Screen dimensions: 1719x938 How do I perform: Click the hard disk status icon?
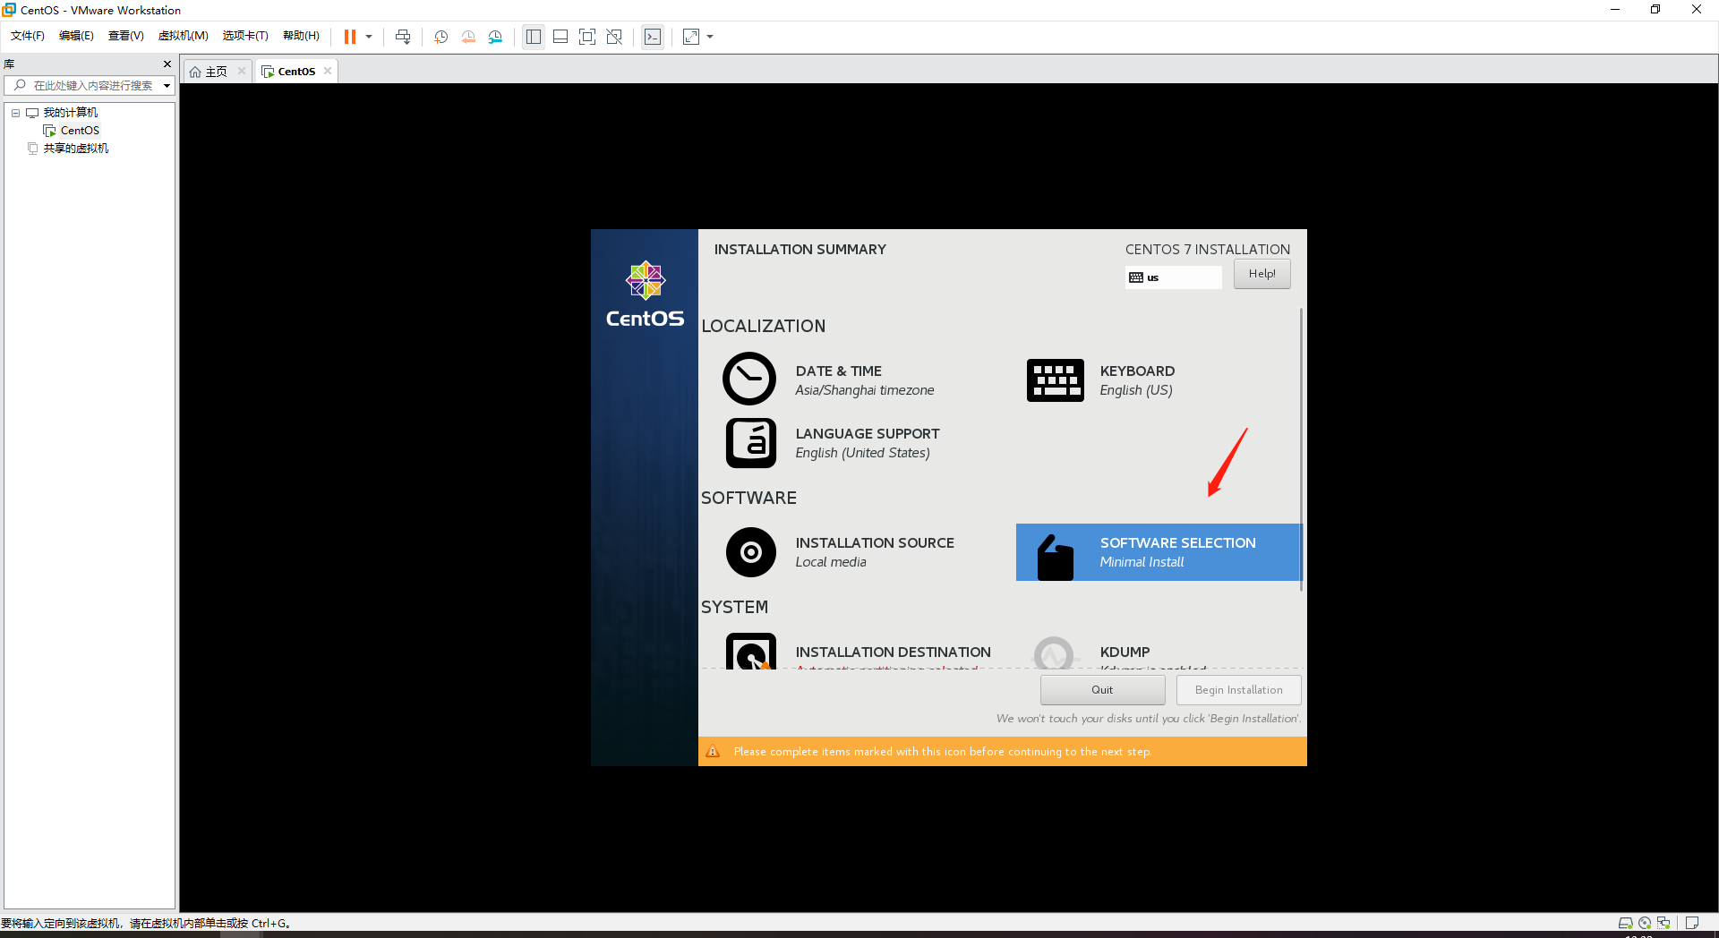coord(1625,923)
